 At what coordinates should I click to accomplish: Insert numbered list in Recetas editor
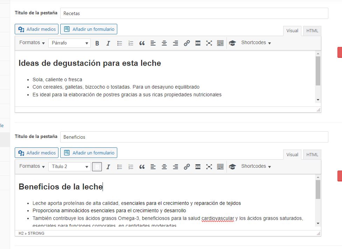click(x=131, y=43)
